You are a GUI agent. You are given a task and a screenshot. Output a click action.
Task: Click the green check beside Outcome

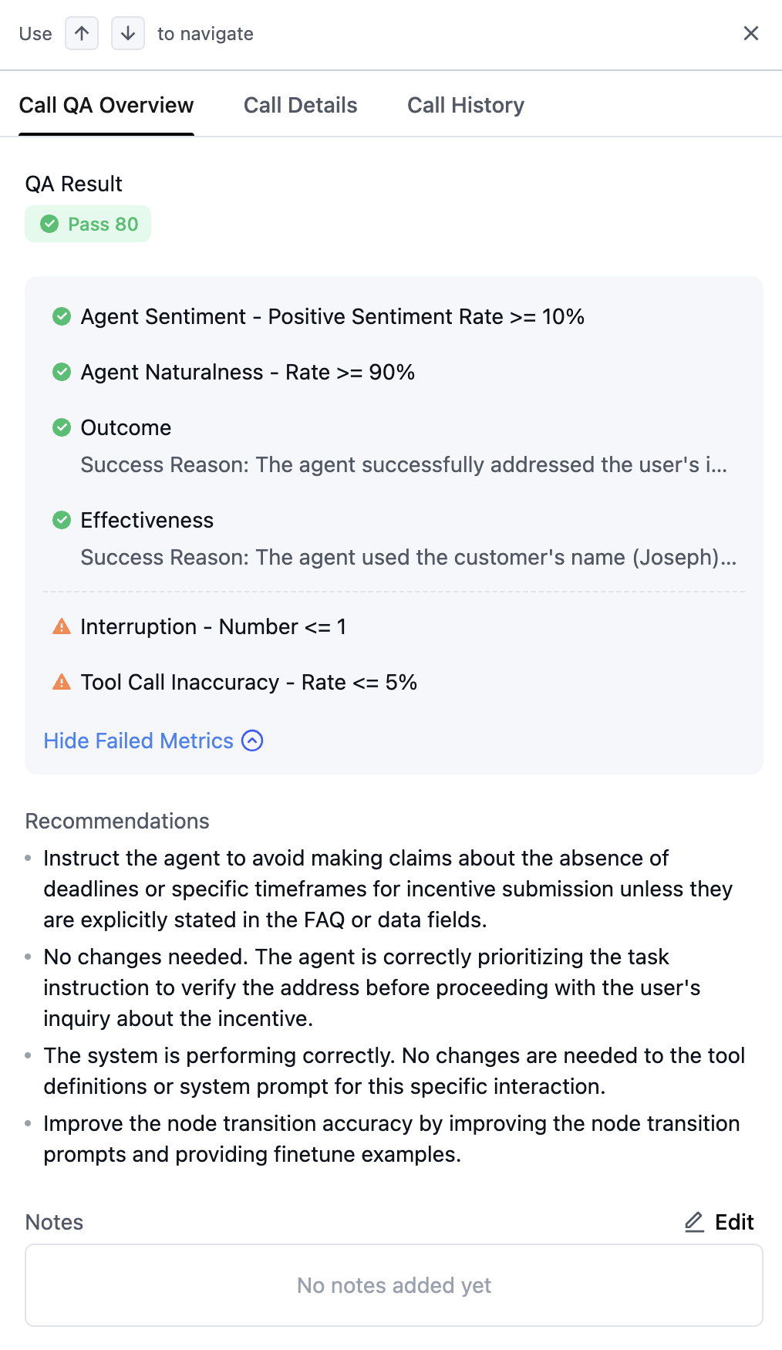(x=62, y=427)
